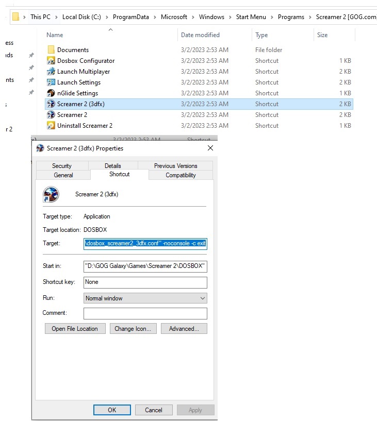Screen dimensions: 377x421
Task: Click ProgramData in the address bar
Action: point(131,17)
